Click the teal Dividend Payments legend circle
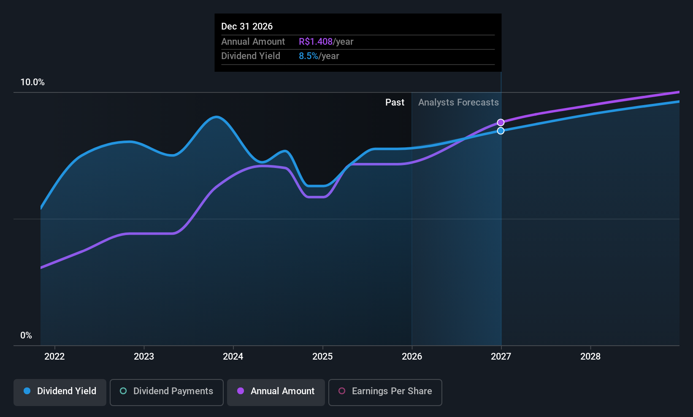693x417 pixels. [123, 391]
